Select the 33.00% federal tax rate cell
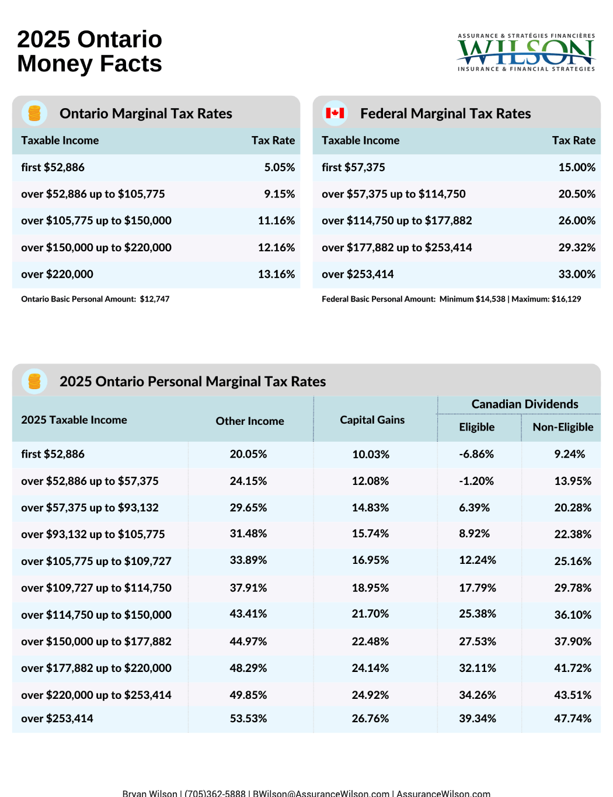This screenshot has width=613, height=797. [x=577, y=274]
